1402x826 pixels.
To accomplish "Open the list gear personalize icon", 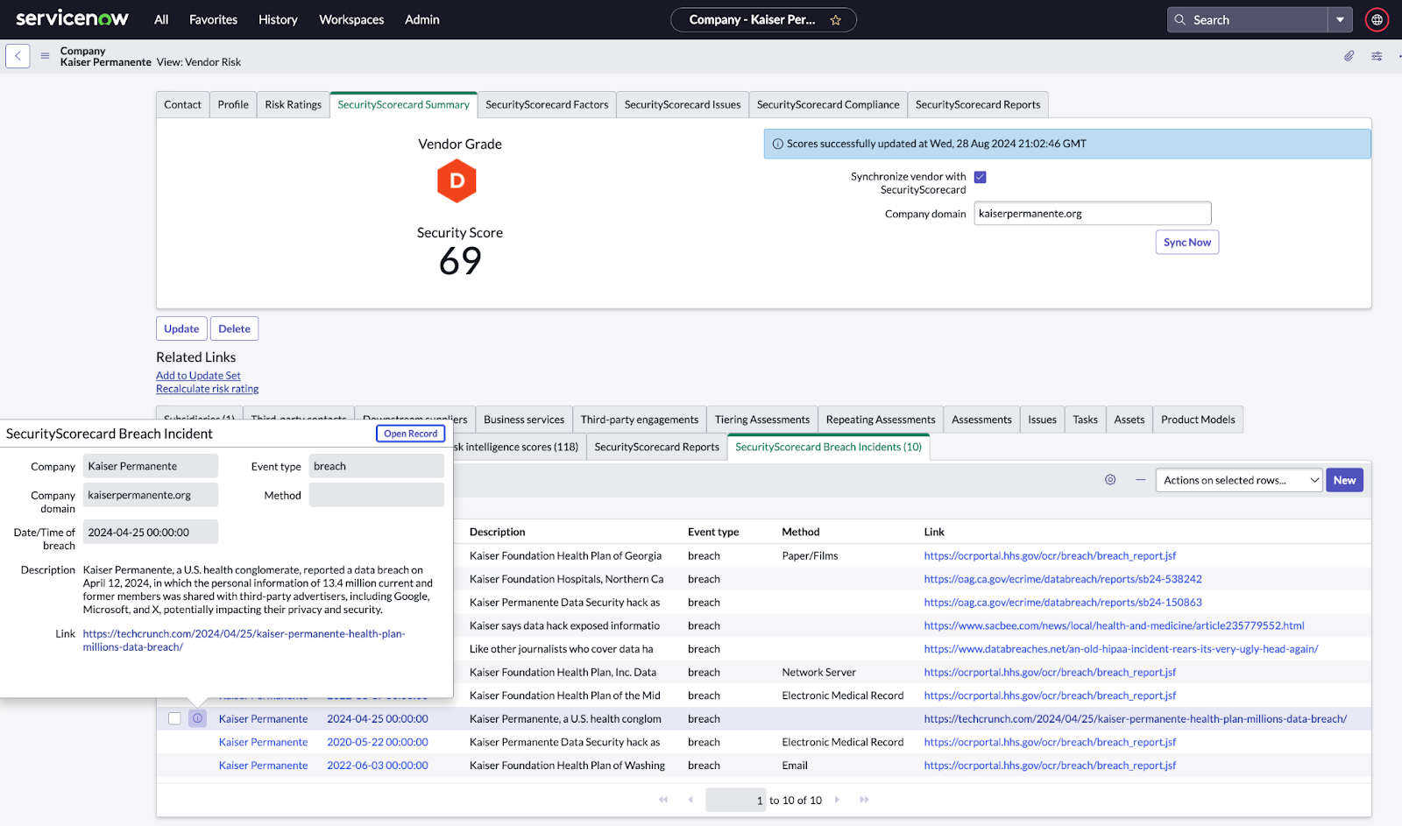I will coord(1110,480).
